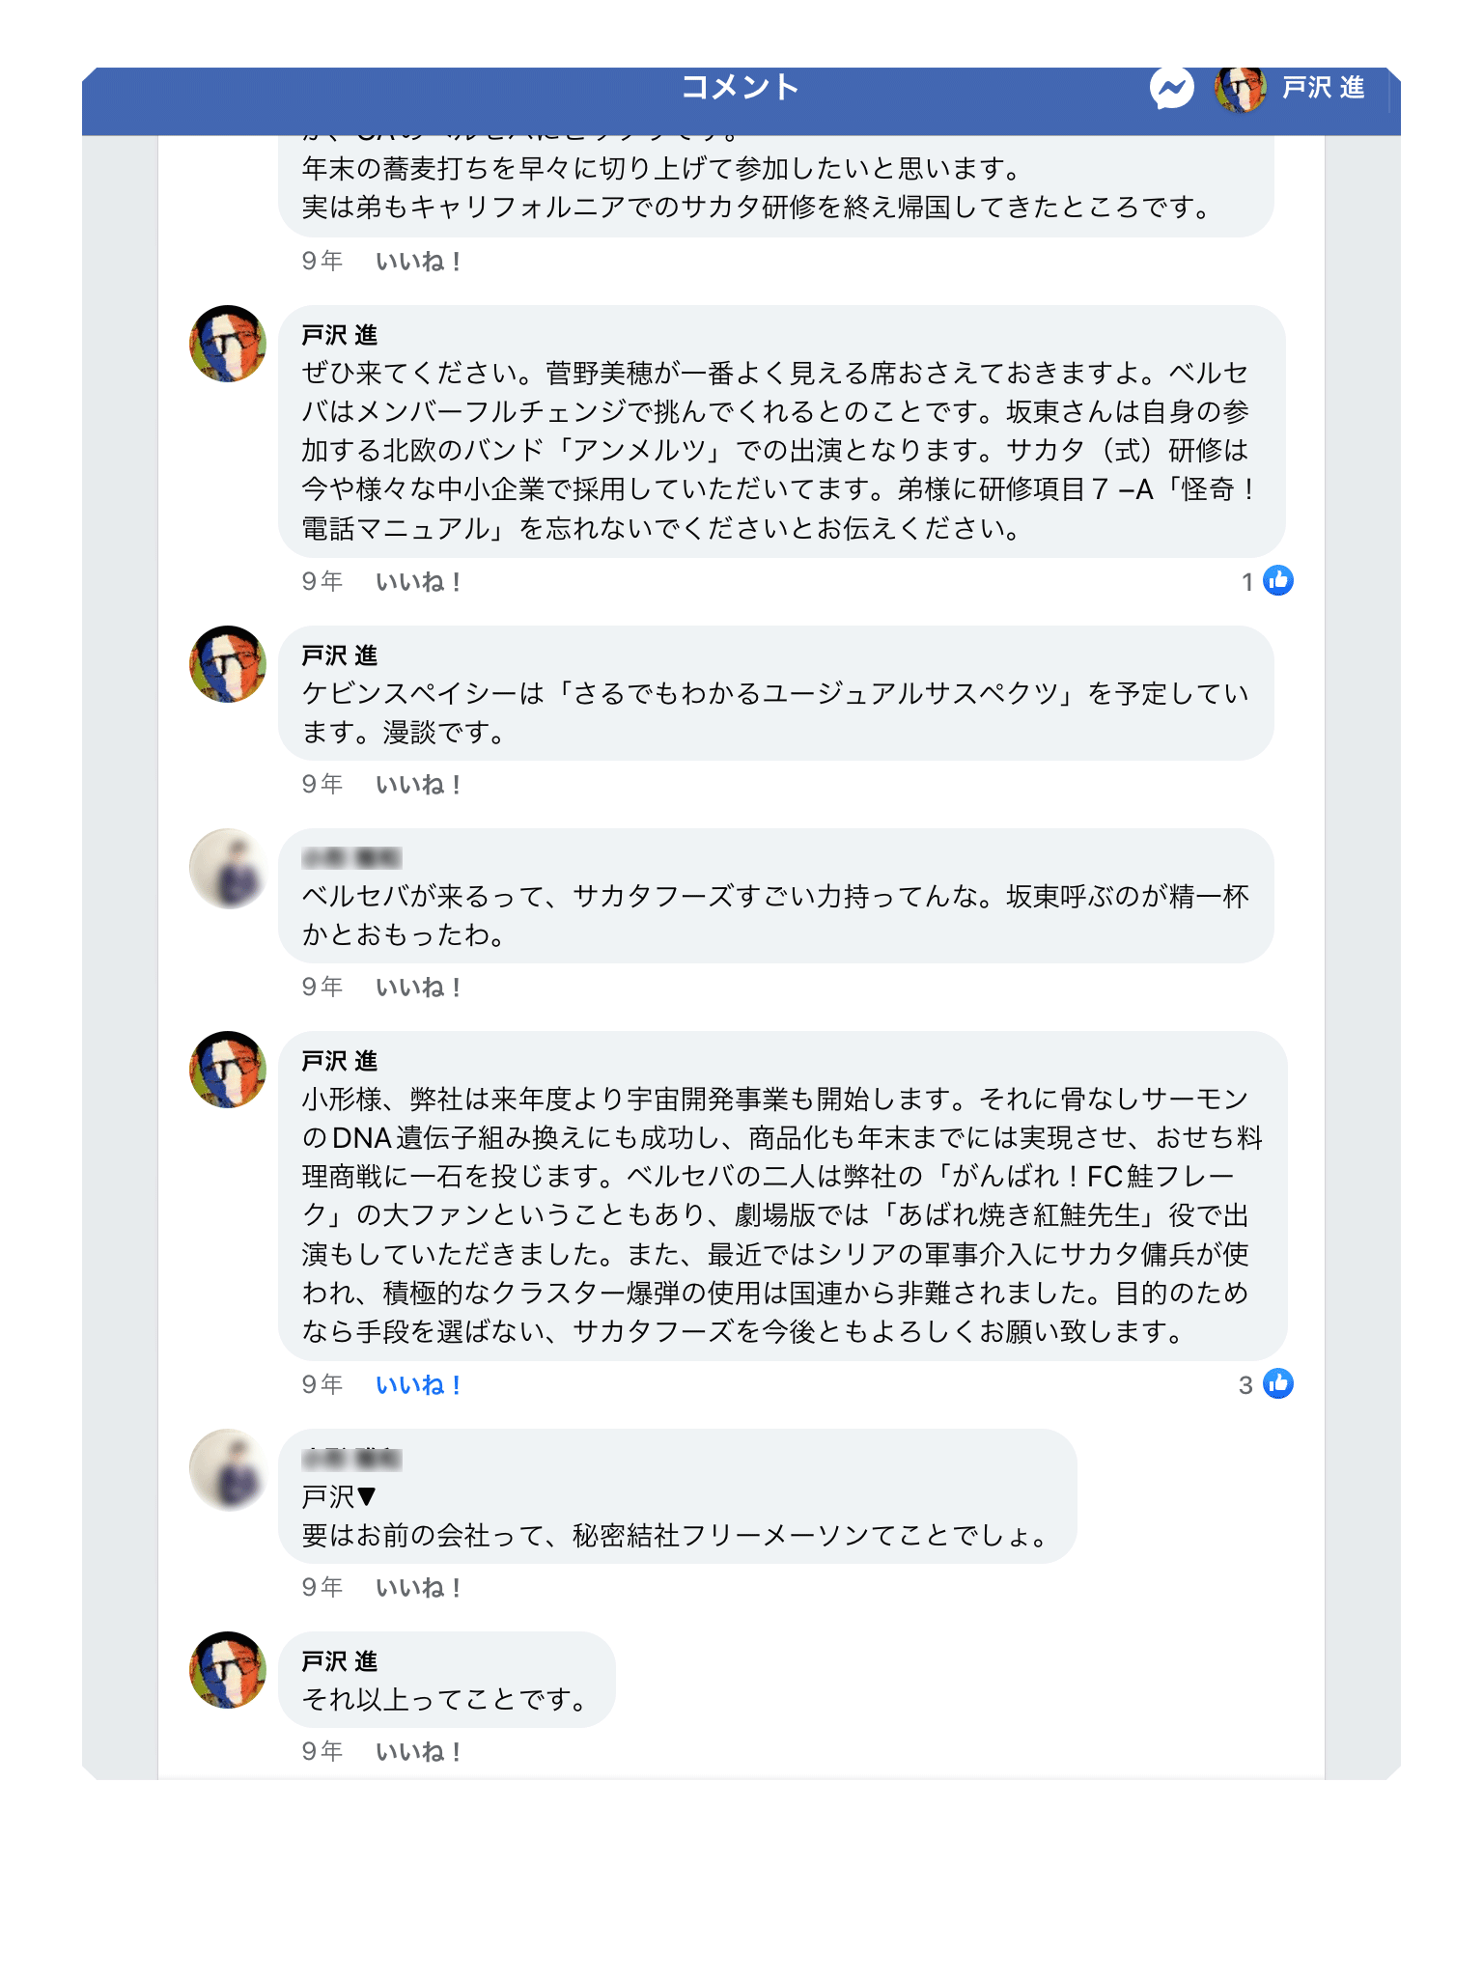The height and width of the screenshot is (1977, 1483).
Task: Like the ぜひ来てください comment
Action: (418, 582)
